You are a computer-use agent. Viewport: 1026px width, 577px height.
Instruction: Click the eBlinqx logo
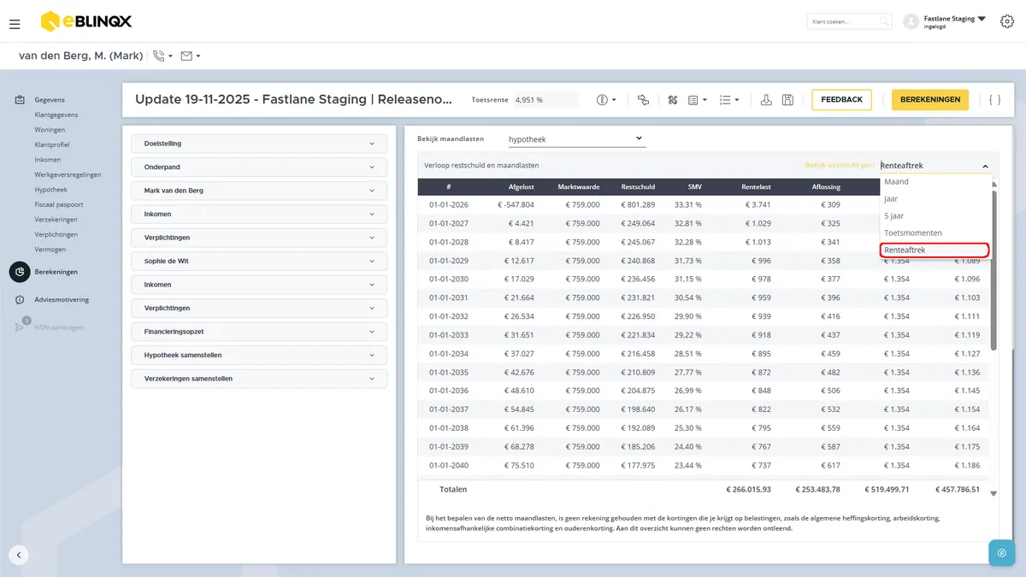[85, 21]
